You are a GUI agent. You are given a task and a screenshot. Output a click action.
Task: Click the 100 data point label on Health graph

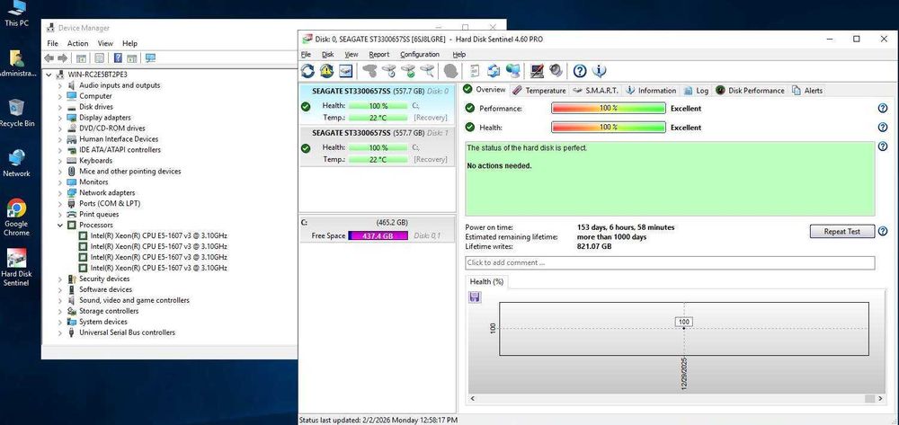point(684,322)
